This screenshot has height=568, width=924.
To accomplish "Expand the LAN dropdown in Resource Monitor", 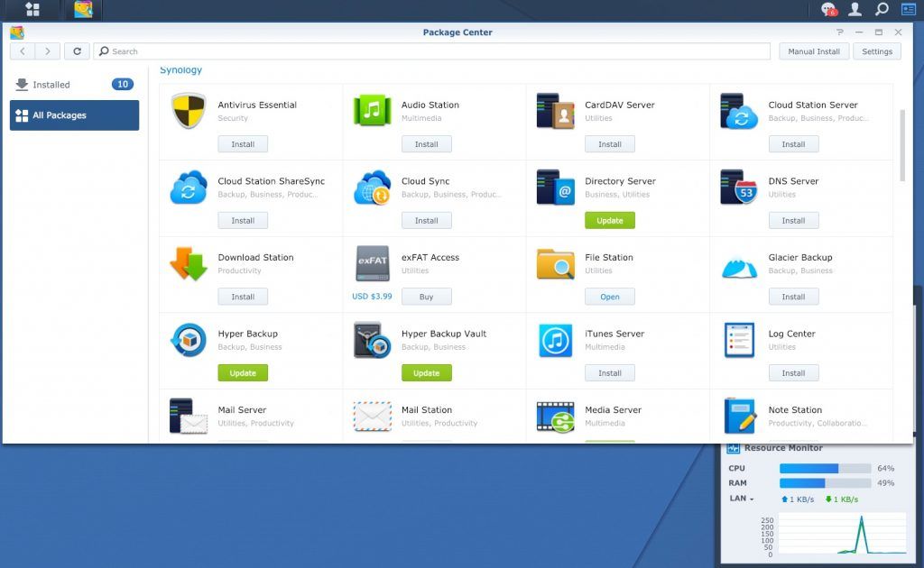I will [x=742, y=499].
